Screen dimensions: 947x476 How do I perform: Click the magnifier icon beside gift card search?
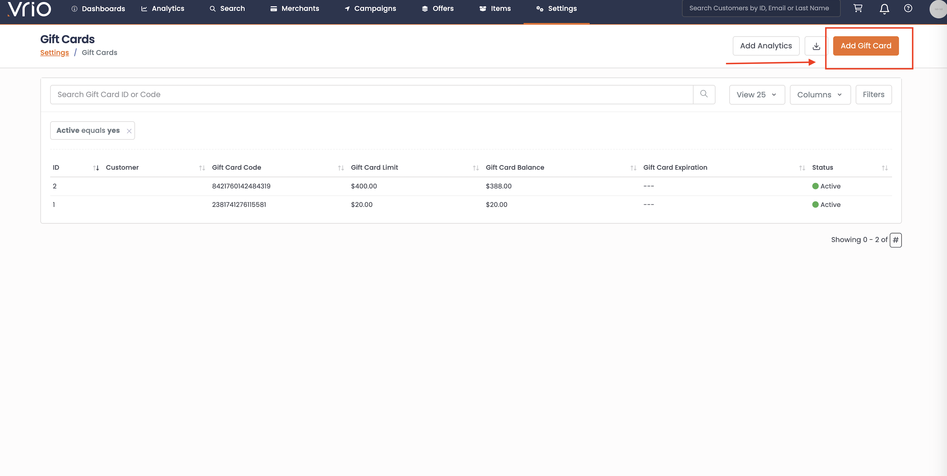tap(704, 94)
